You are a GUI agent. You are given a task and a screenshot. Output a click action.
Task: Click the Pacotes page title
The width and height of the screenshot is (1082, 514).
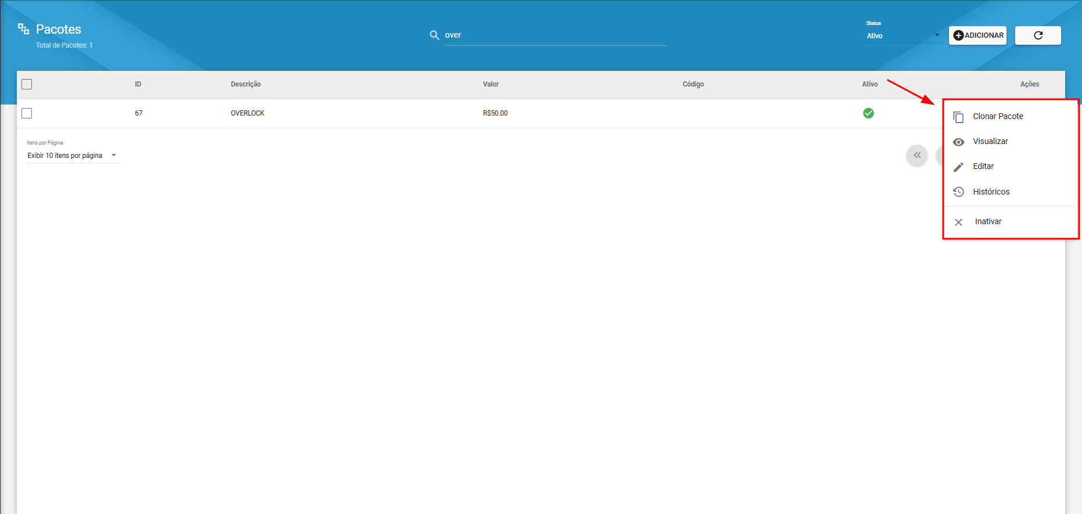coord(59,29)
